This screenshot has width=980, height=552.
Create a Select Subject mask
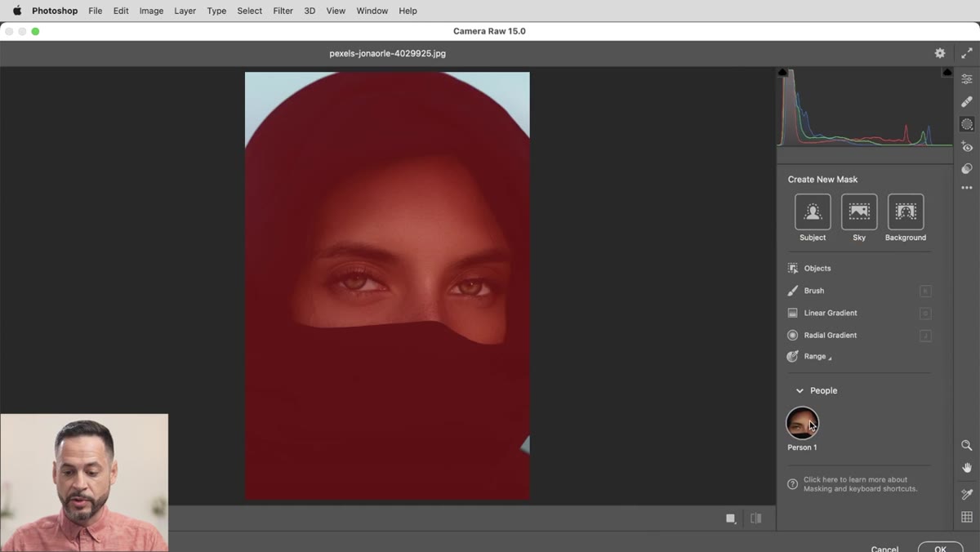(x=813, y=212)
